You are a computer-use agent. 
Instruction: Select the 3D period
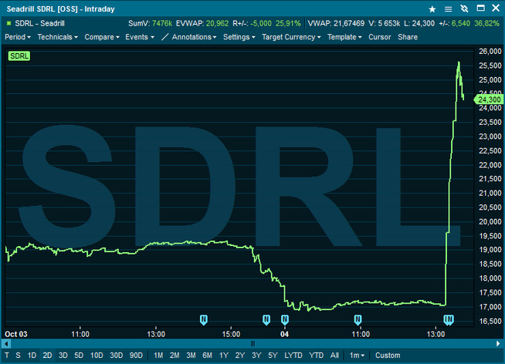pyautogui.click(x=63, y=356)
